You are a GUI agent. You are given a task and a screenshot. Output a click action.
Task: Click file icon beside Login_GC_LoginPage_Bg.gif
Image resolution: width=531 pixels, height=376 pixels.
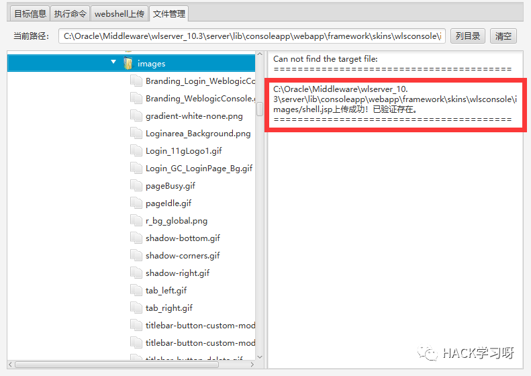(136, 168)
